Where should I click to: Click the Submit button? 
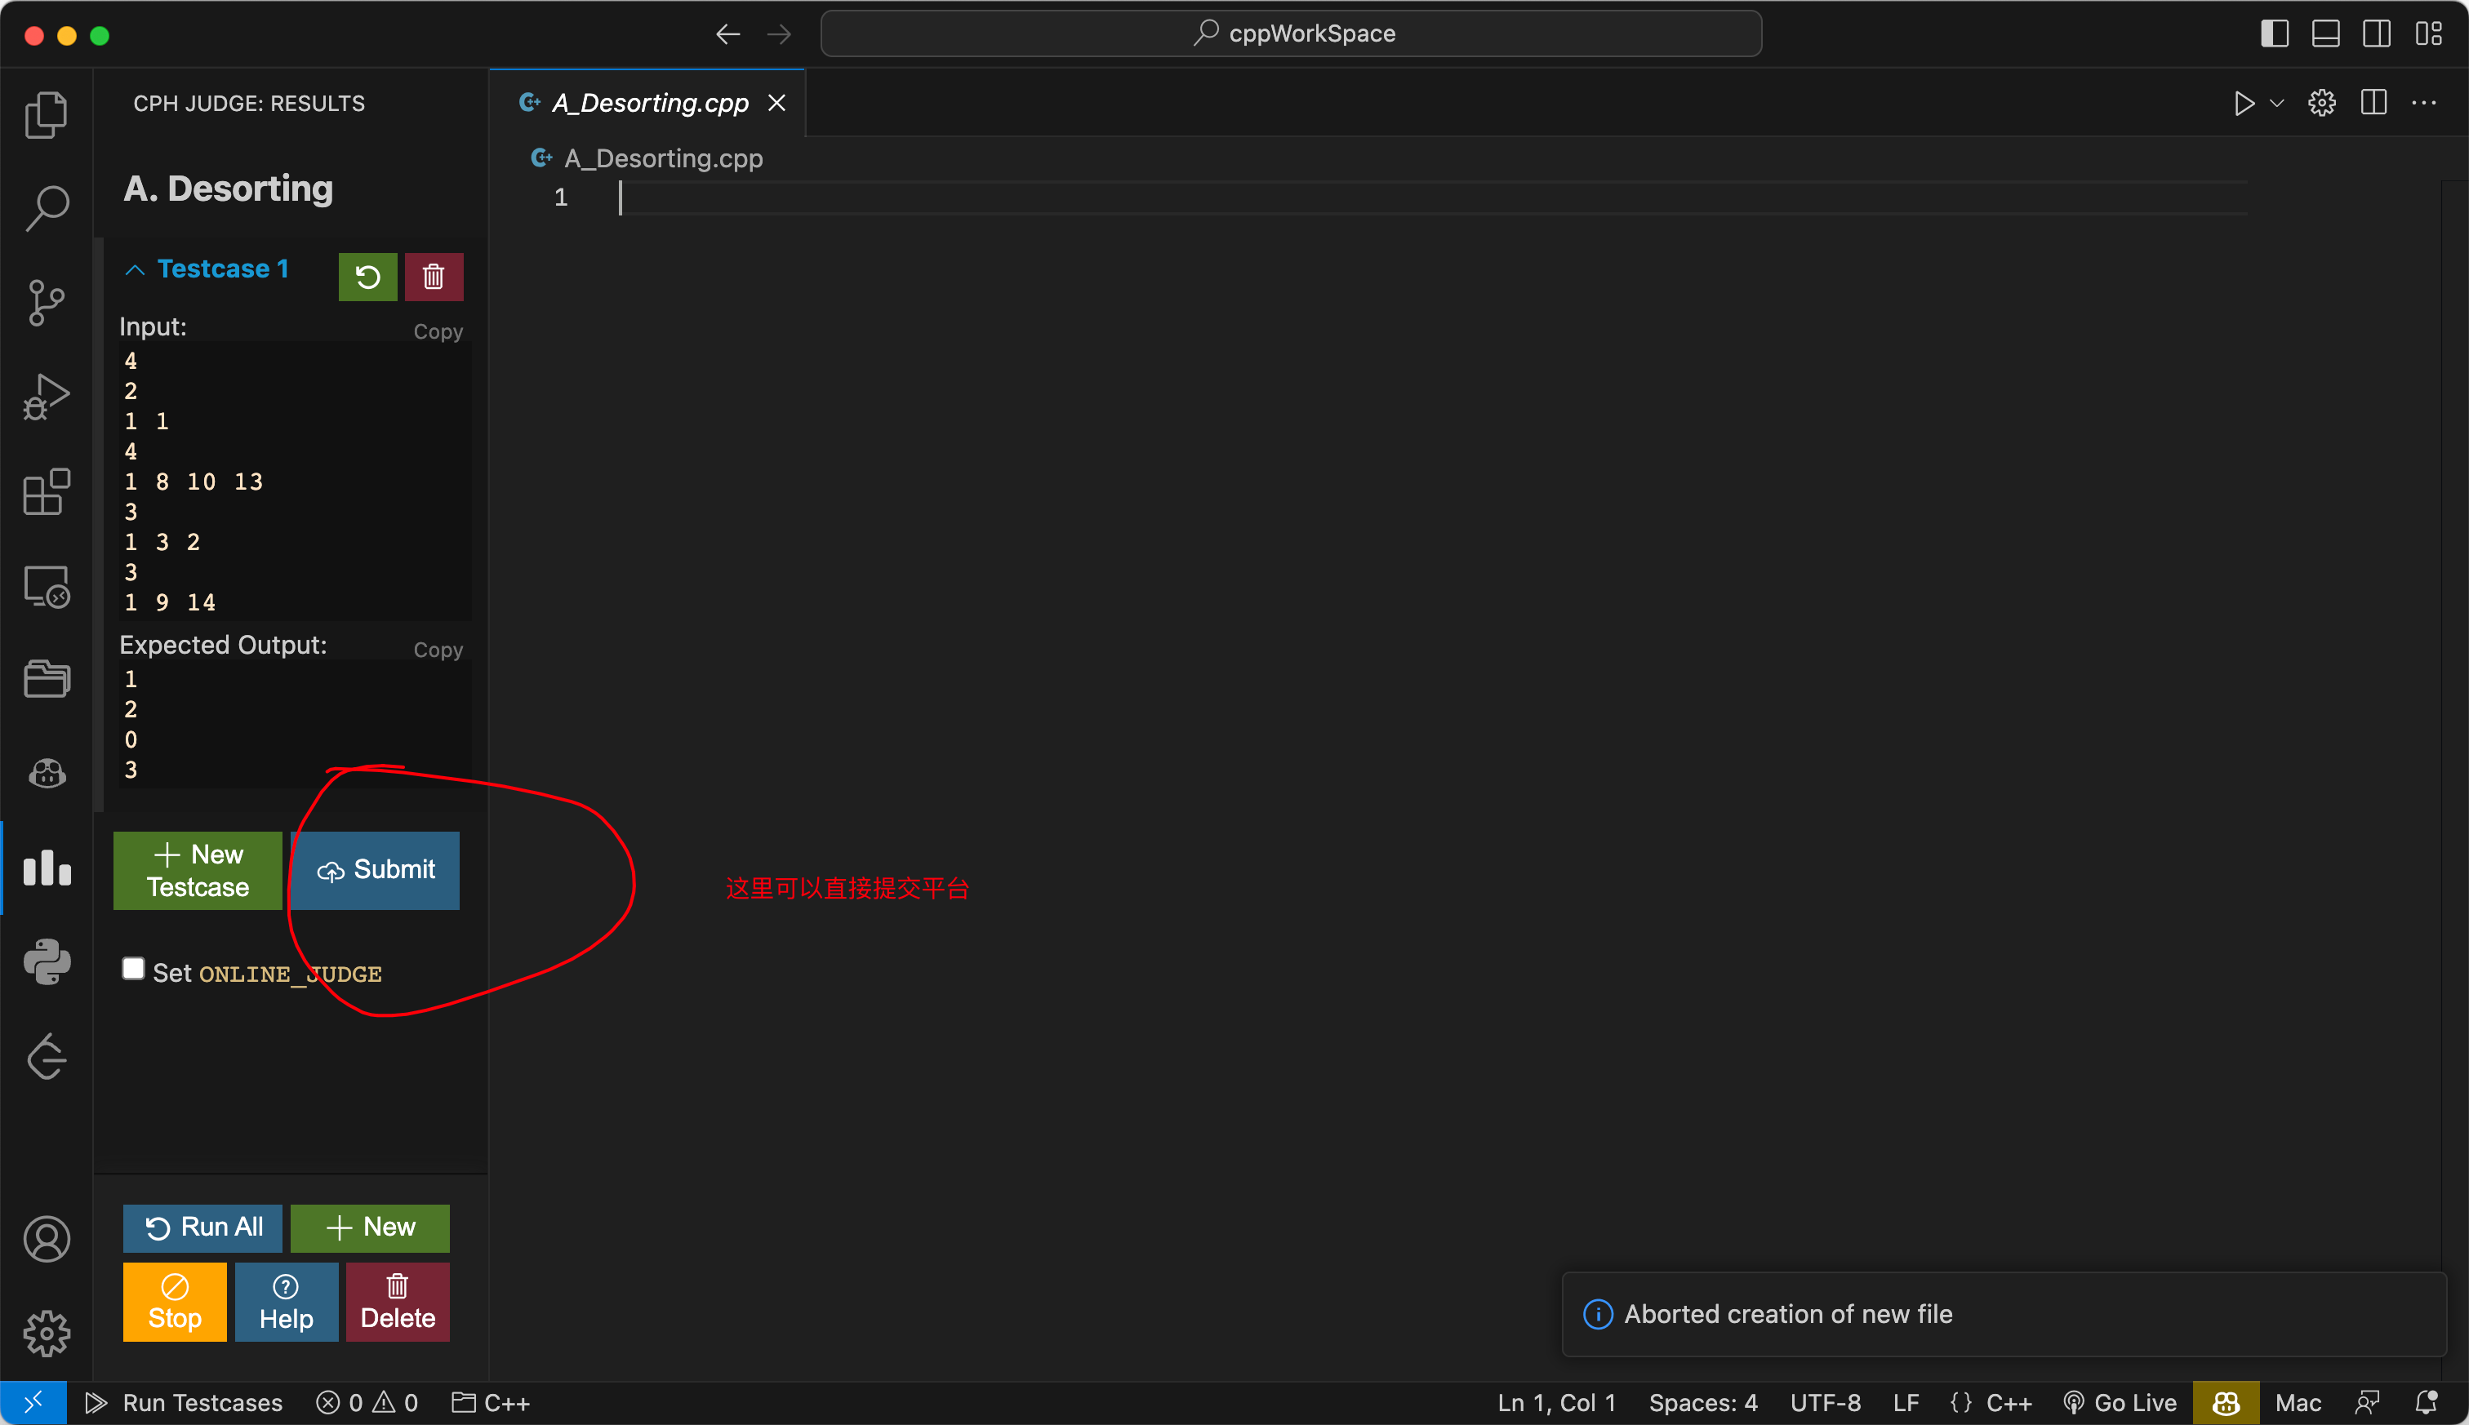tap(376, 870)
